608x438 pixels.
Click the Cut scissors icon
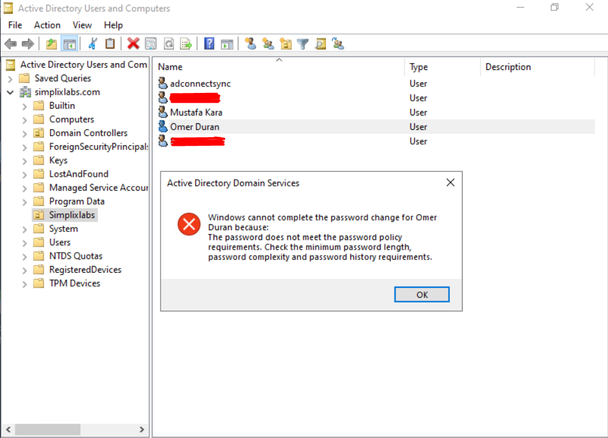(x=92, y=44)
